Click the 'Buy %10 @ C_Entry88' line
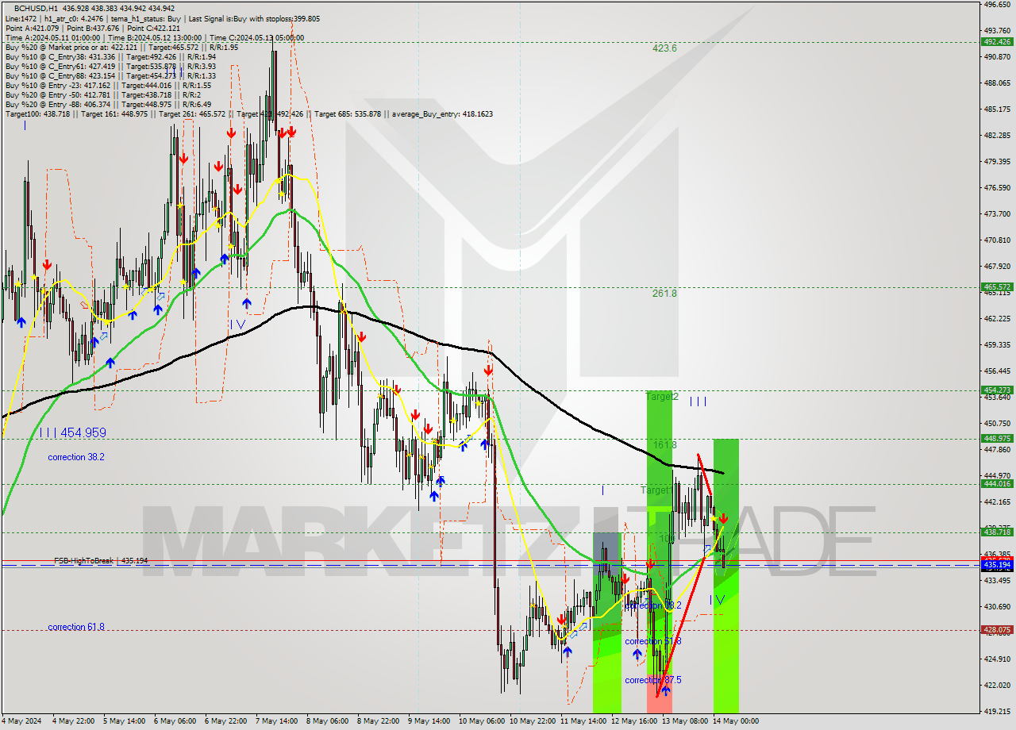 [x=110, y=76]
